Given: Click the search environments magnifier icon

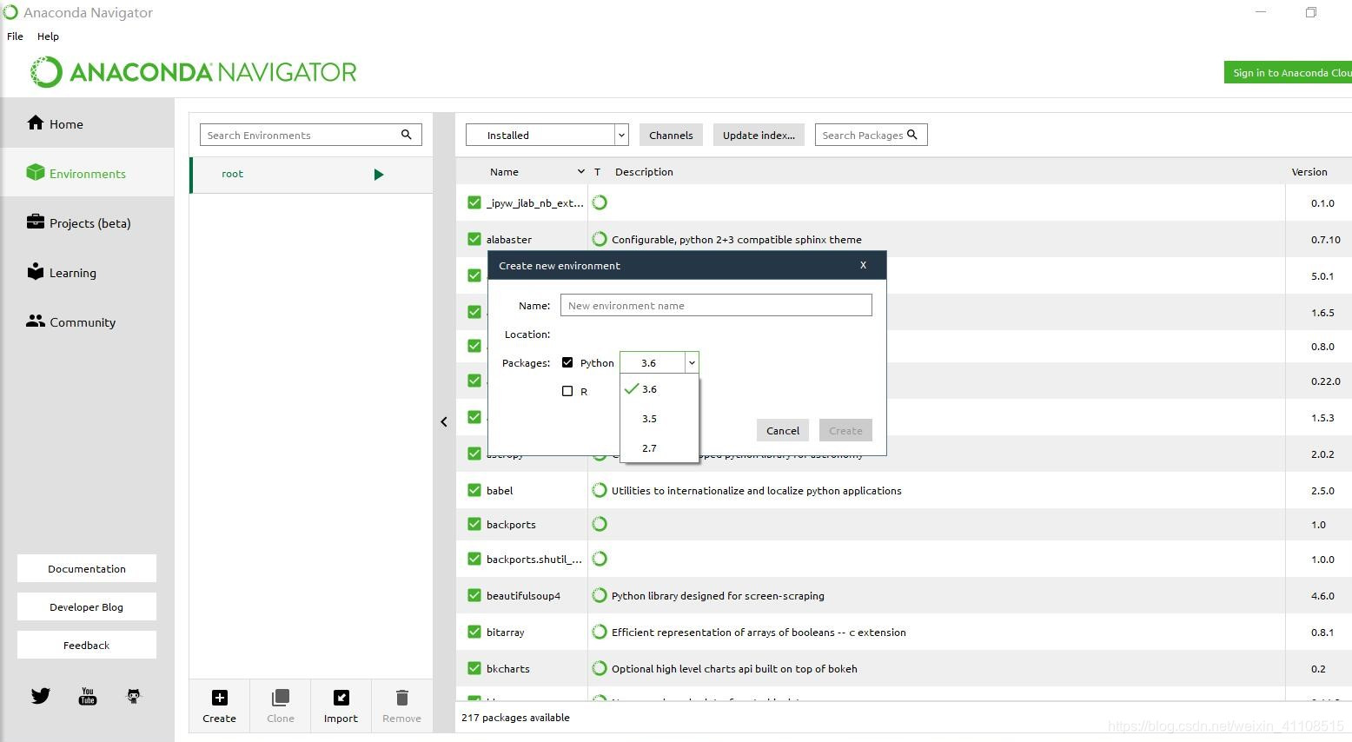Looking at the screenshot, I should (x=406, y=135).
